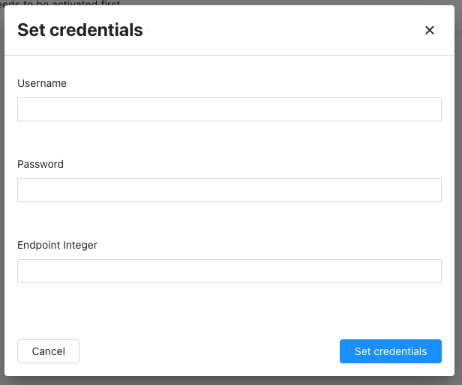Dismiss the modal using the X icon

point(430,30)
